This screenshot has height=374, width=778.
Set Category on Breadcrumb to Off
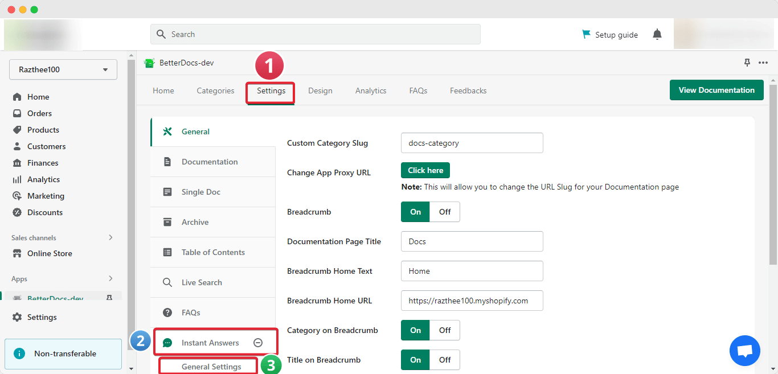tap(445, 330)
